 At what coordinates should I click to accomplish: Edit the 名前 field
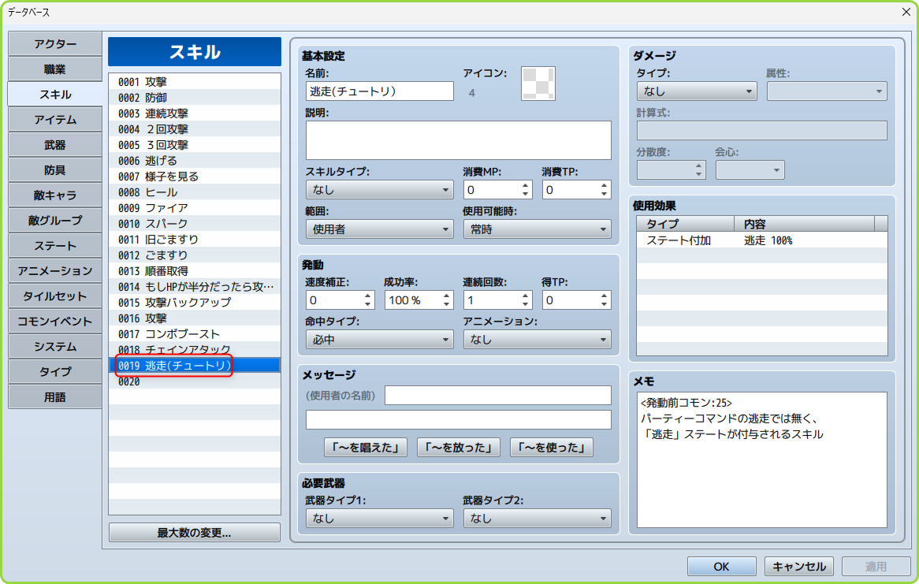click(380, 91)
